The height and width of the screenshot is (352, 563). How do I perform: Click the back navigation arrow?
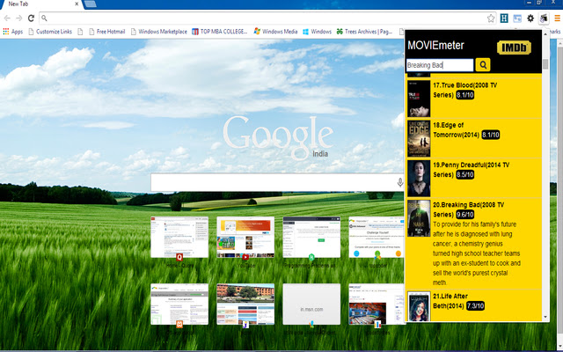pos(7,18)
